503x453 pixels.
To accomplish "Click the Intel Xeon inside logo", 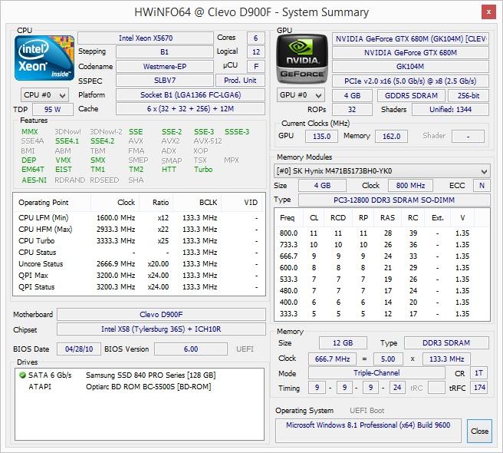I will coord(44,58).
